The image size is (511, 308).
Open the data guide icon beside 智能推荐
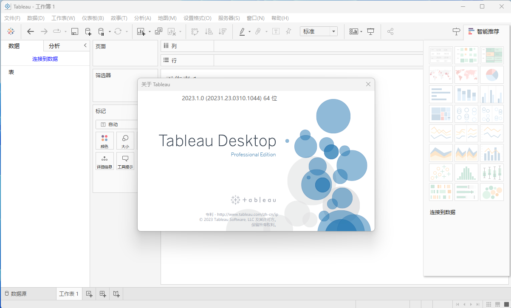click(456, 31)
